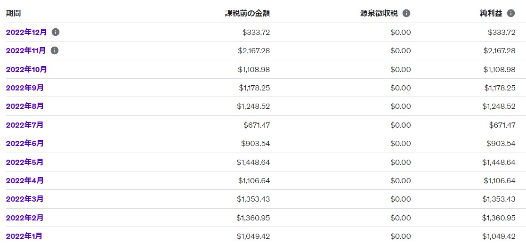This screenshot has width=526, height=244.
Task: Click the 期間 column header
Action: [14, 14]
